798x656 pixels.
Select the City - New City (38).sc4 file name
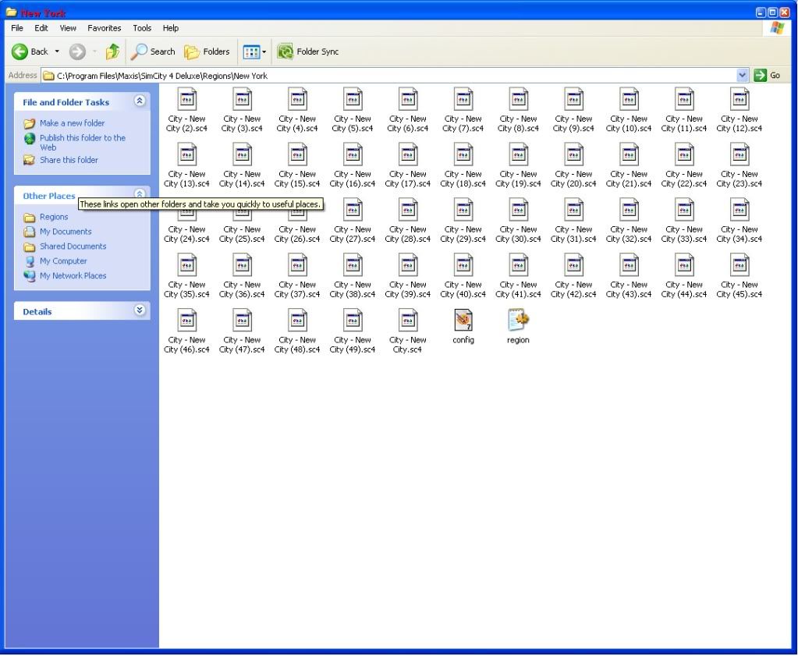[353, 289]
